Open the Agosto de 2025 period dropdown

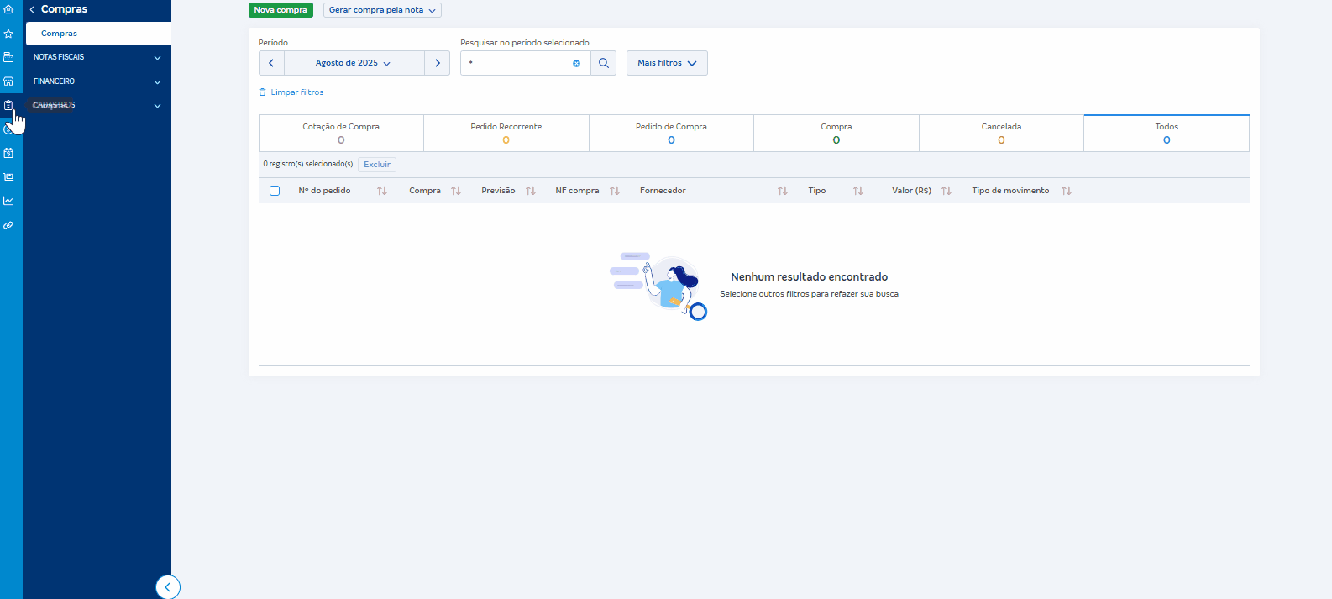click(354, 63)
